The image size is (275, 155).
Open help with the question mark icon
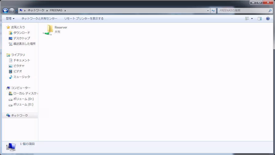click(x=268, y=19)
